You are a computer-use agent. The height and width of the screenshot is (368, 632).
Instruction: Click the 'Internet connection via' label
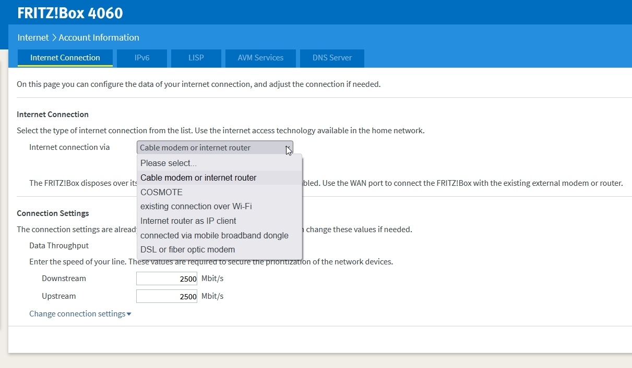pos(69,147)
